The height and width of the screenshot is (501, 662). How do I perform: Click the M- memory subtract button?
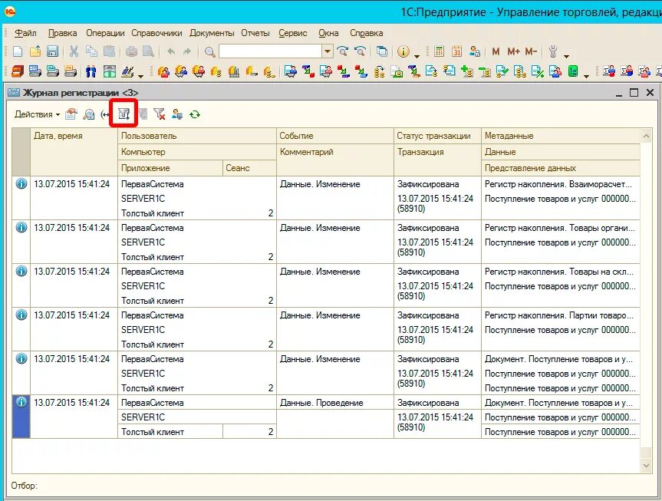click(531, 51)
